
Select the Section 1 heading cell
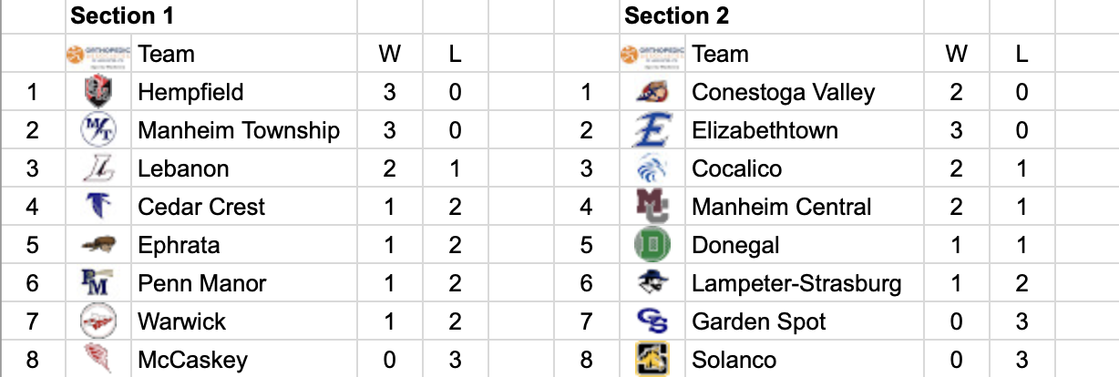(122, 15)
